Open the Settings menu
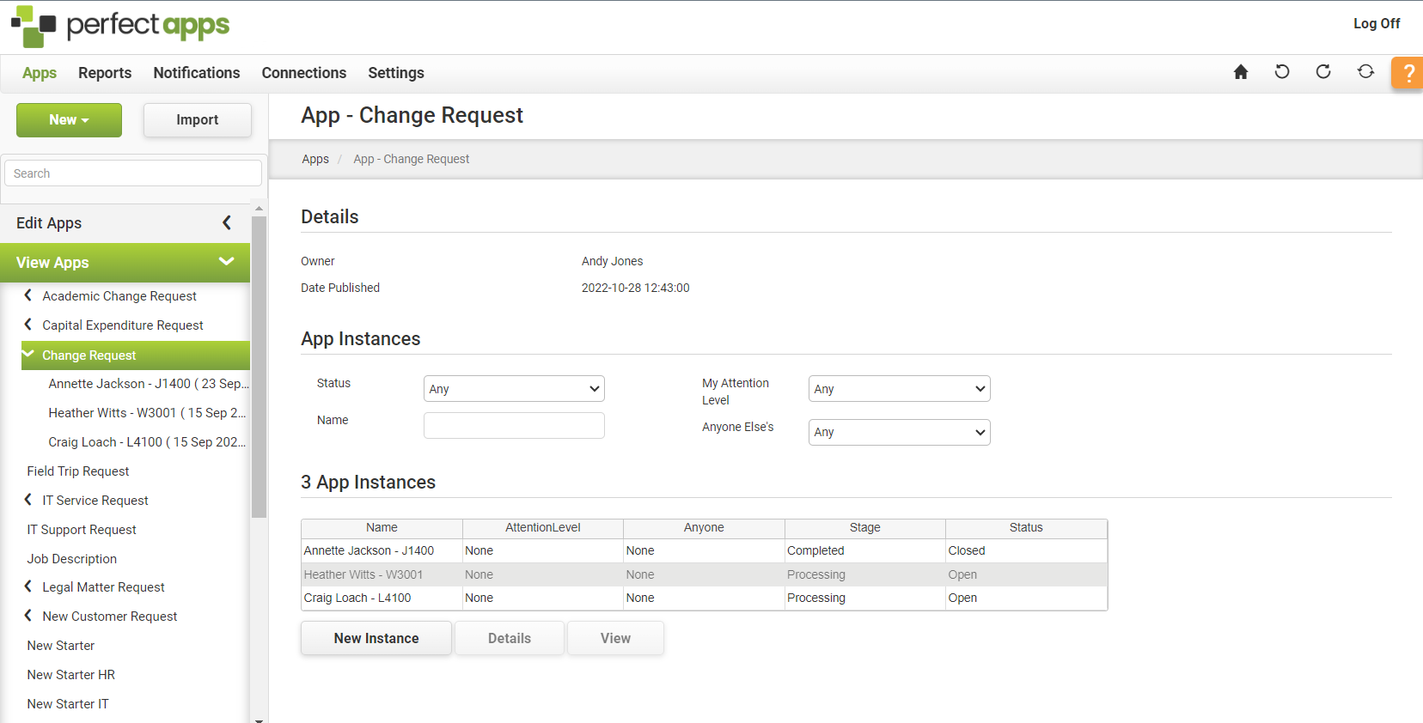The image size is (1423, 723). pos(396,73)
